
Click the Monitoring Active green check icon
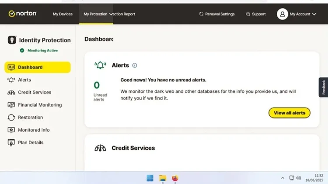(x=22, y=50)
